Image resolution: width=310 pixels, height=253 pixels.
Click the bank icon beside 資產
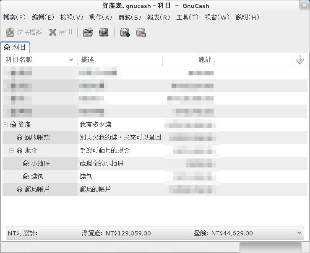click(x=13, y=124)
